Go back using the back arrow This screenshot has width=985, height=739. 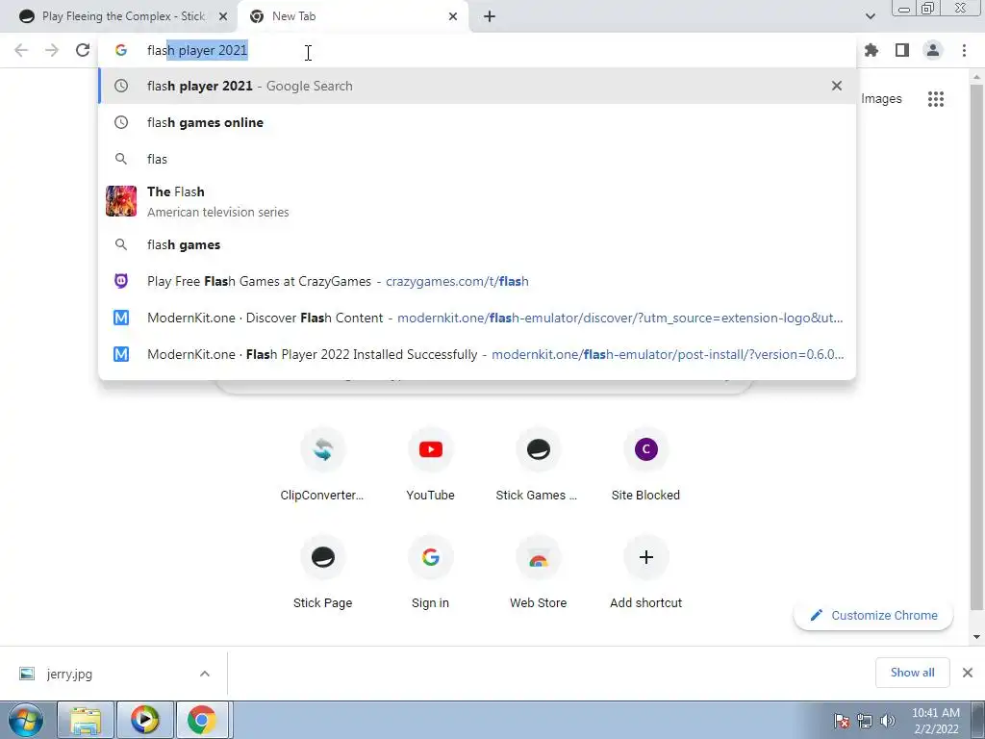(x=21, y=50)
